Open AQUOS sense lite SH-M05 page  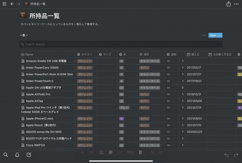point(44,132)
